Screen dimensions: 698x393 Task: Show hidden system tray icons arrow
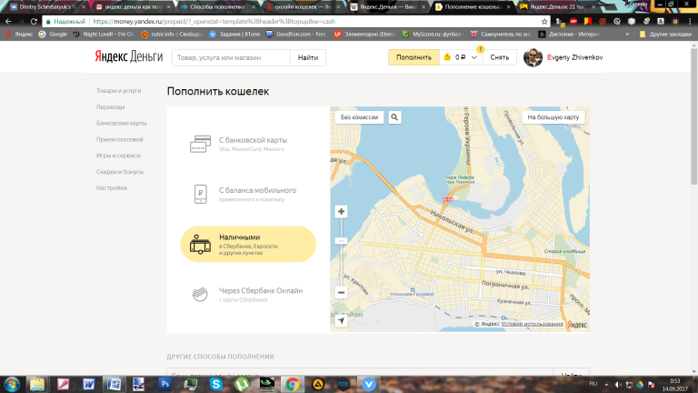[x=606, y=385]
